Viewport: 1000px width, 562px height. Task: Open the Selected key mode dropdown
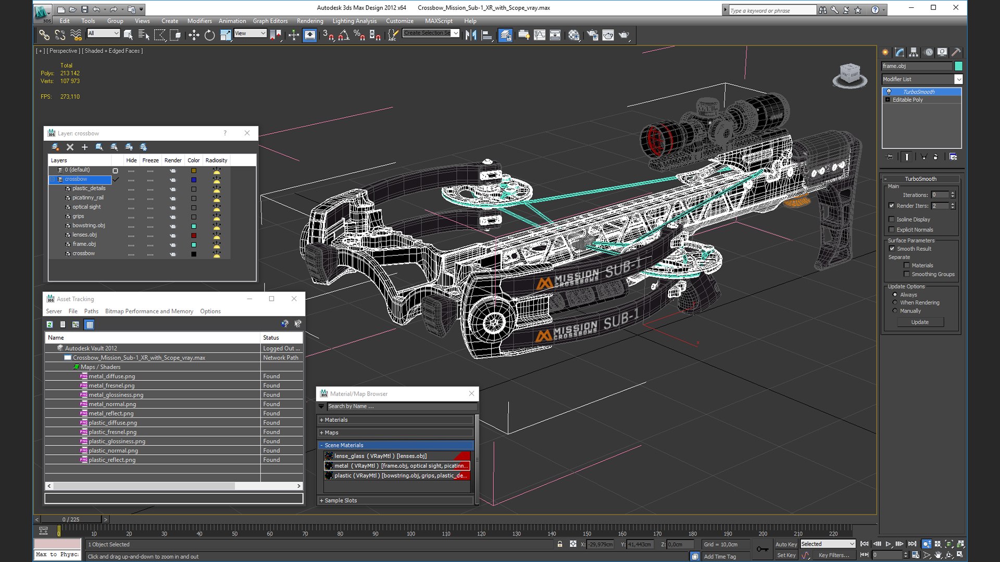click(x=828, y=544)
